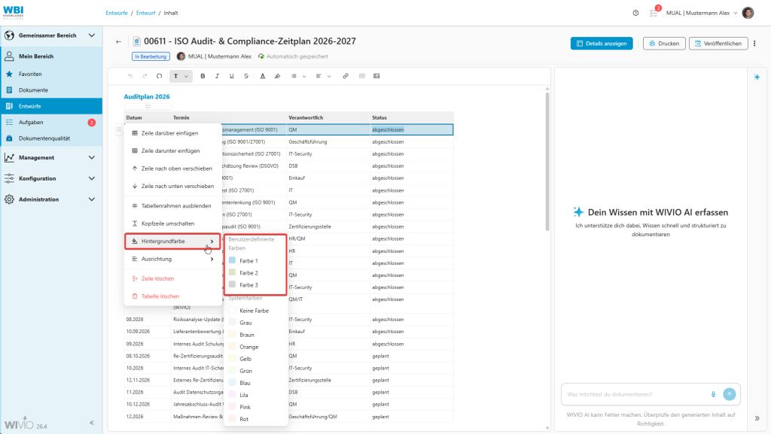The height and width of the screenshot is (434, 771).
Task: Choose Zeile löschen from menu
Action: click(x=172, y=278)
